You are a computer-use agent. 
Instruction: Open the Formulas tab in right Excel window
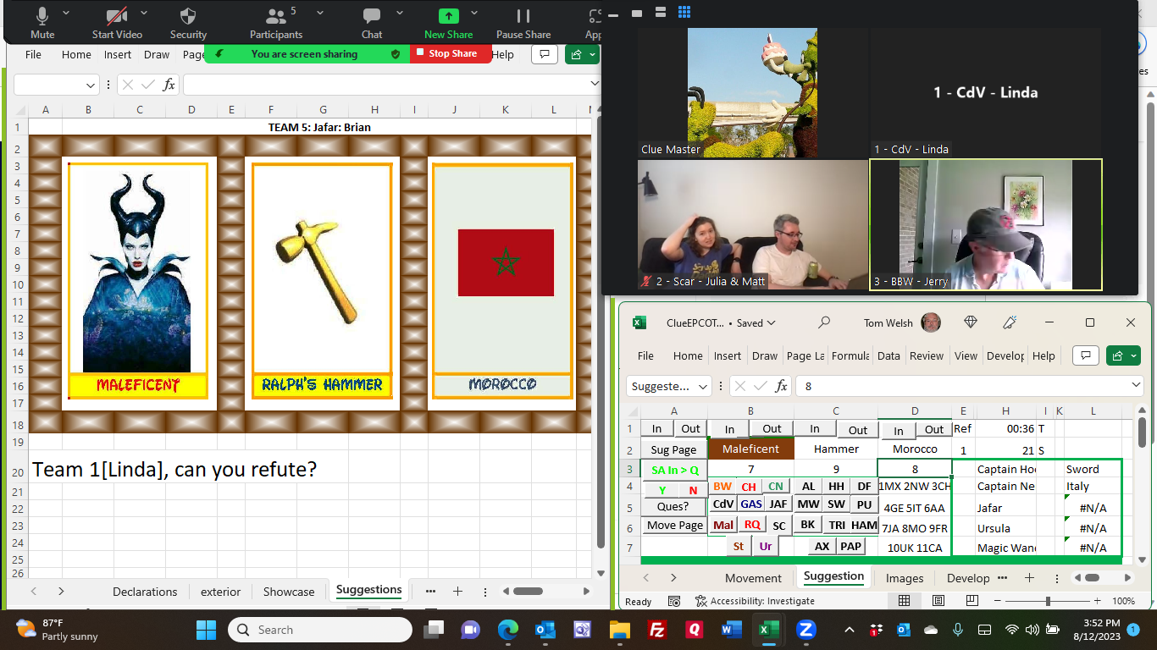(x=850, y=355)
